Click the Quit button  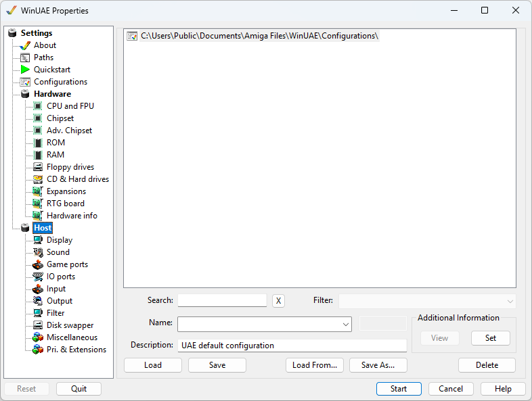79,389
